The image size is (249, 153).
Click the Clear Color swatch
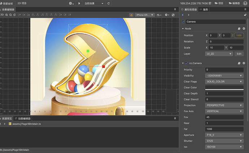point(224,88)
